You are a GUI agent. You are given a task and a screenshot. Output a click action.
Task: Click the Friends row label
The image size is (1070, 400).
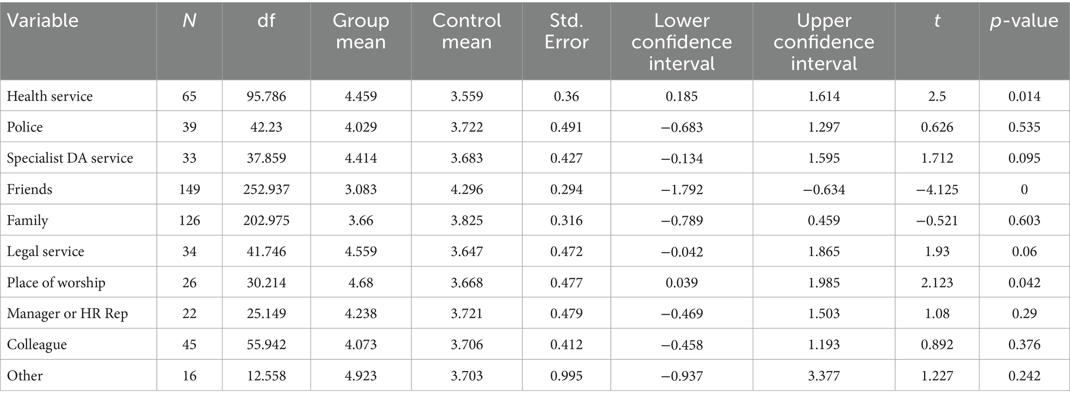point(30,189)
